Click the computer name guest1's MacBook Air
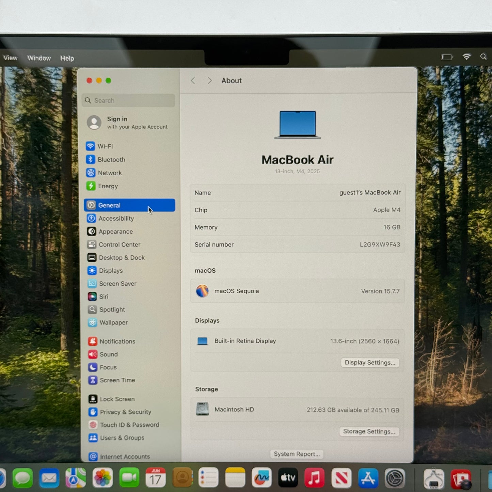 (x=370, y=193)
